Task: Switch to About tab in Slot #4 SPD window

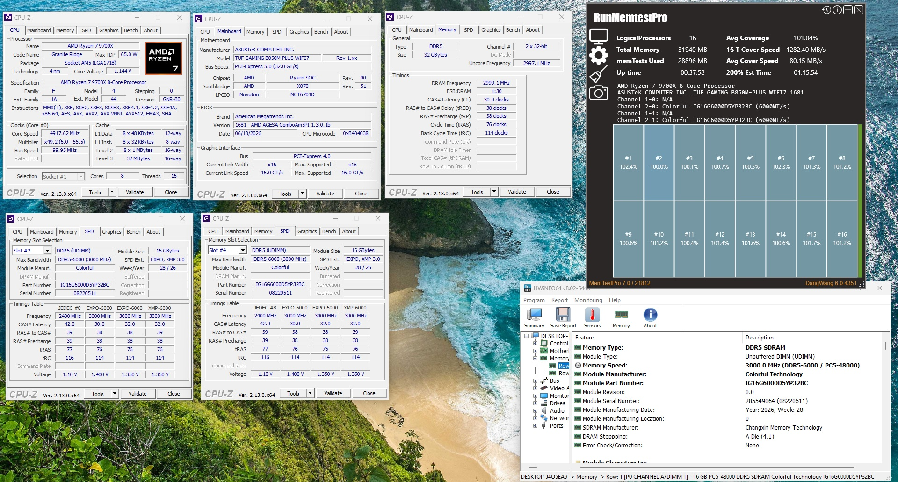Action: [x=348, y=231]
